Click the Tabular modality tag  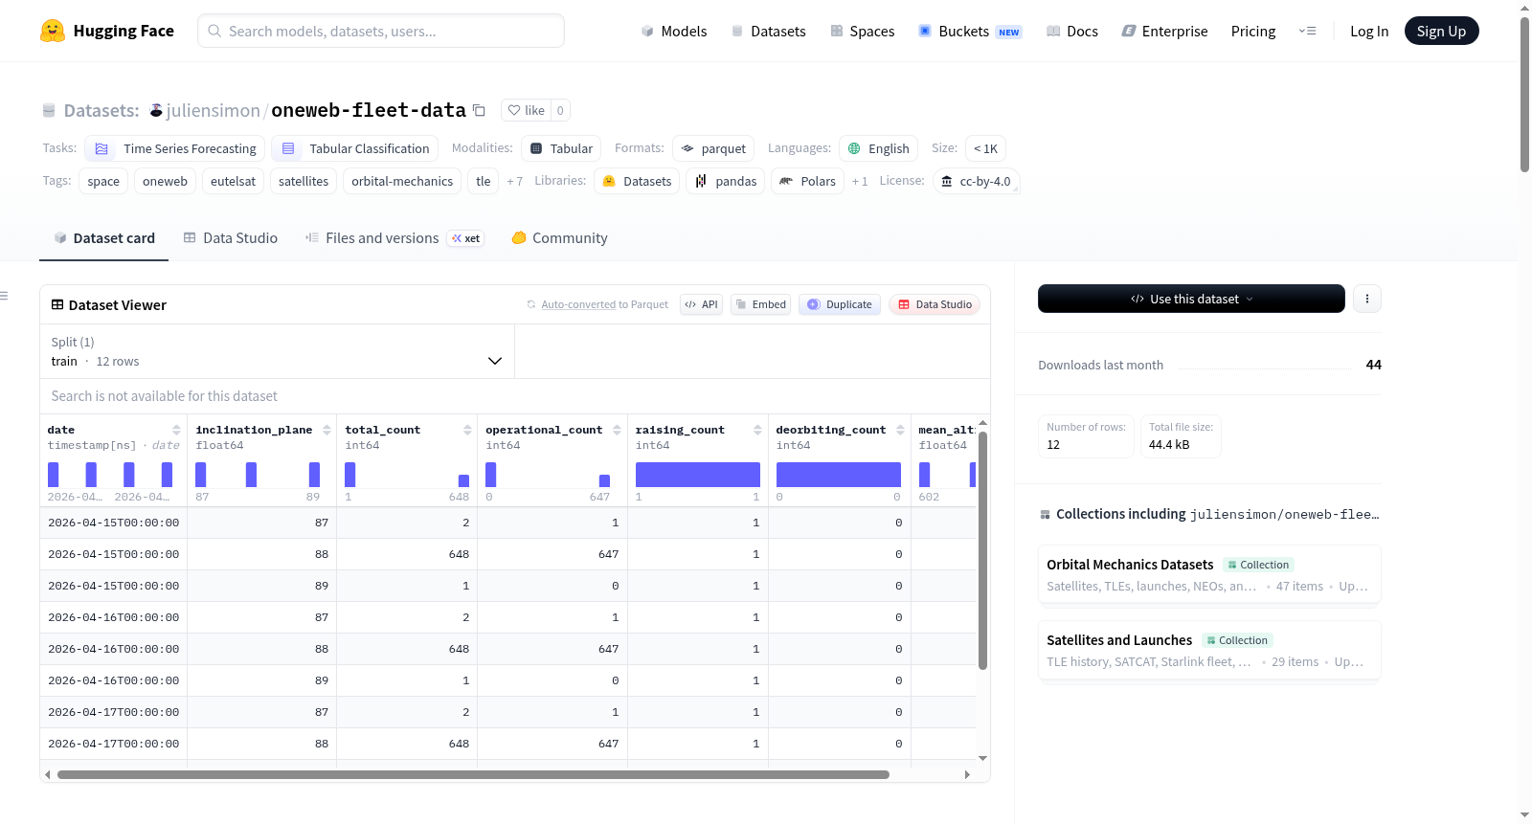[x=561, y=148]
